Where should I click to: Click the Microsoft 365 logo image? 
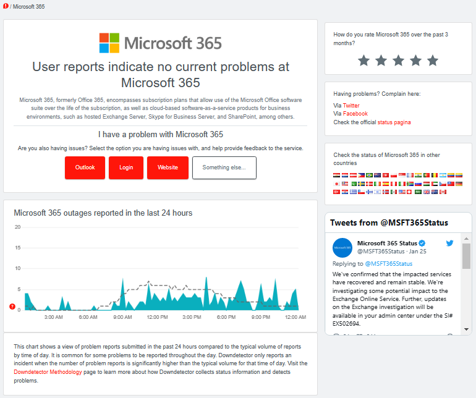(x=160, y=43)
